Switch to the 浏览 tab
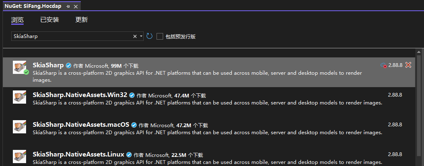The image size is (424, 166). (17, 20)
